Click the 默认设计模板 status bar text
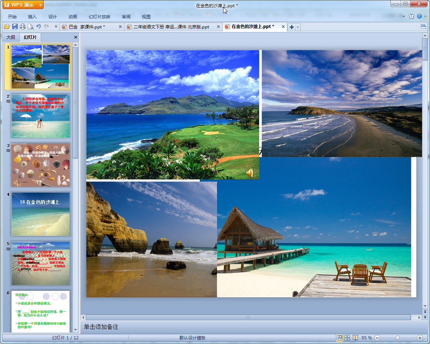This screenshot has width=430, height=344. coord(192,338)
